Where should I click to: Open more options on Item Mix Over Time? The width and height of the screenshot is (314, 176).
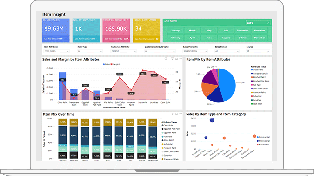[180, 114]
